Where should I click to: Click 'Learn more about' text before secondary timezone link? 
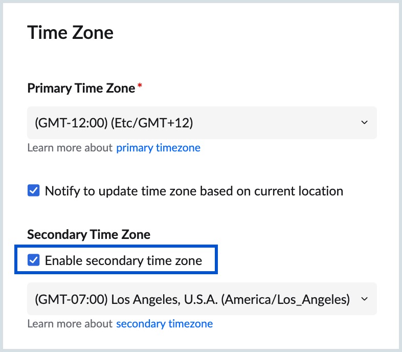pyautogui.click(x=70, y=324)
